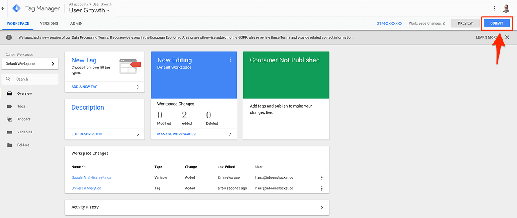Screen dimensions: 517x218
Task: Switch to the Versions tab
Action: click(49, 23)
